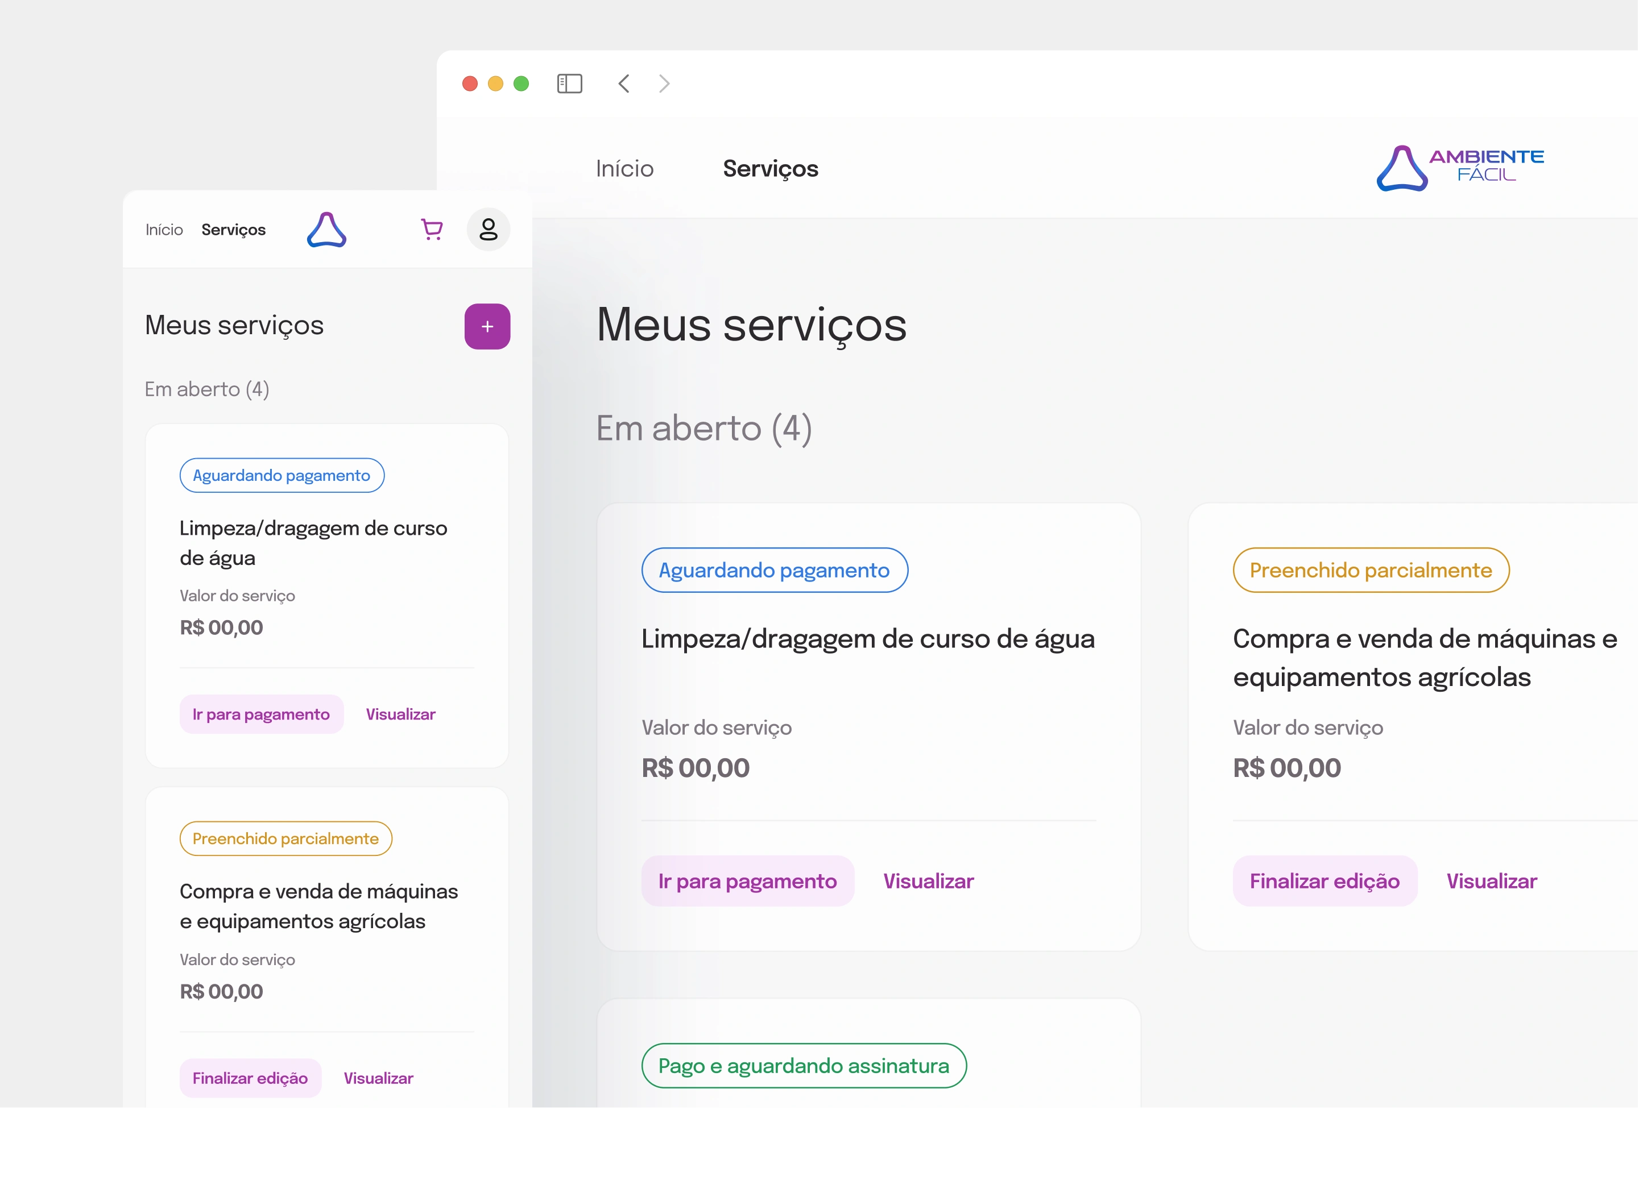The height and width of the screenshot is (1193, 1639).
Task: Click Aguardando pagamento badge in desktop card
Action: (x=775, y=570)
